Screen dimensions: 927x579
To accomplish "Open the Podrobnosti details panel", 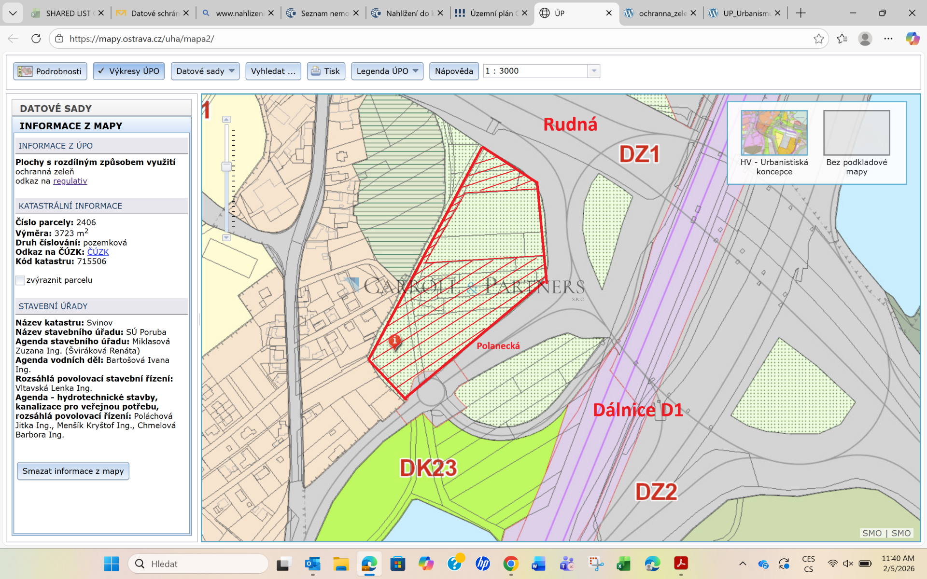I will pos(50,71).
